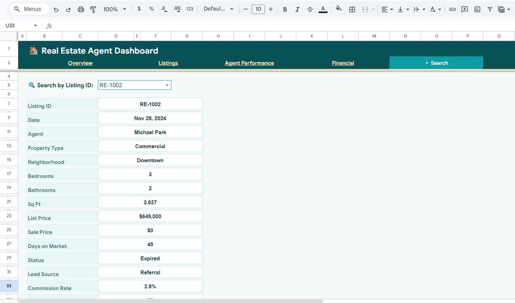Insert a chart
Screen dimensions: 515x303
coord(477,9)
